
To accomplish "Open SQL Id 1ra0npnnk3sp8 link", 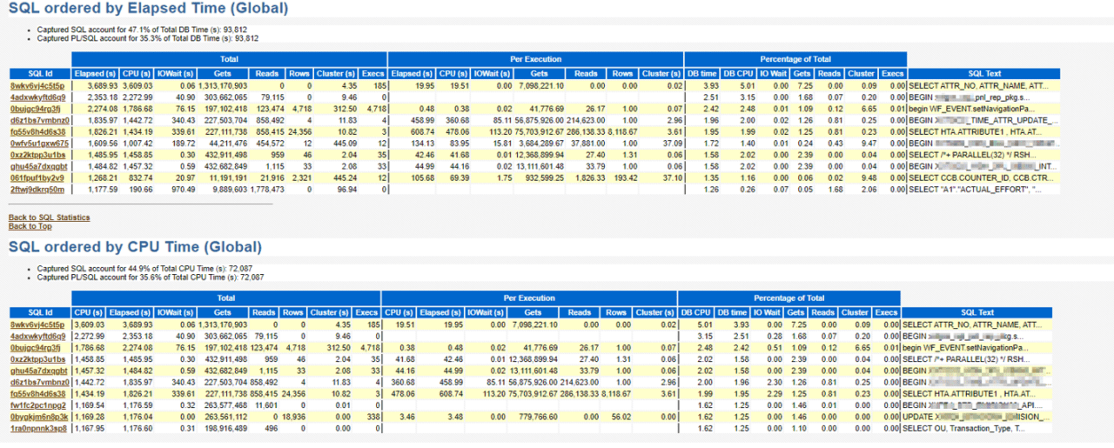I will (37, 429).
